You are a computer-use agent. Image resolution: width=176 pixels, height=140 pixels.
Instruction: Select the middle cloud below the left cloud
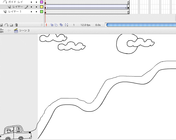[x=72, y=46]
